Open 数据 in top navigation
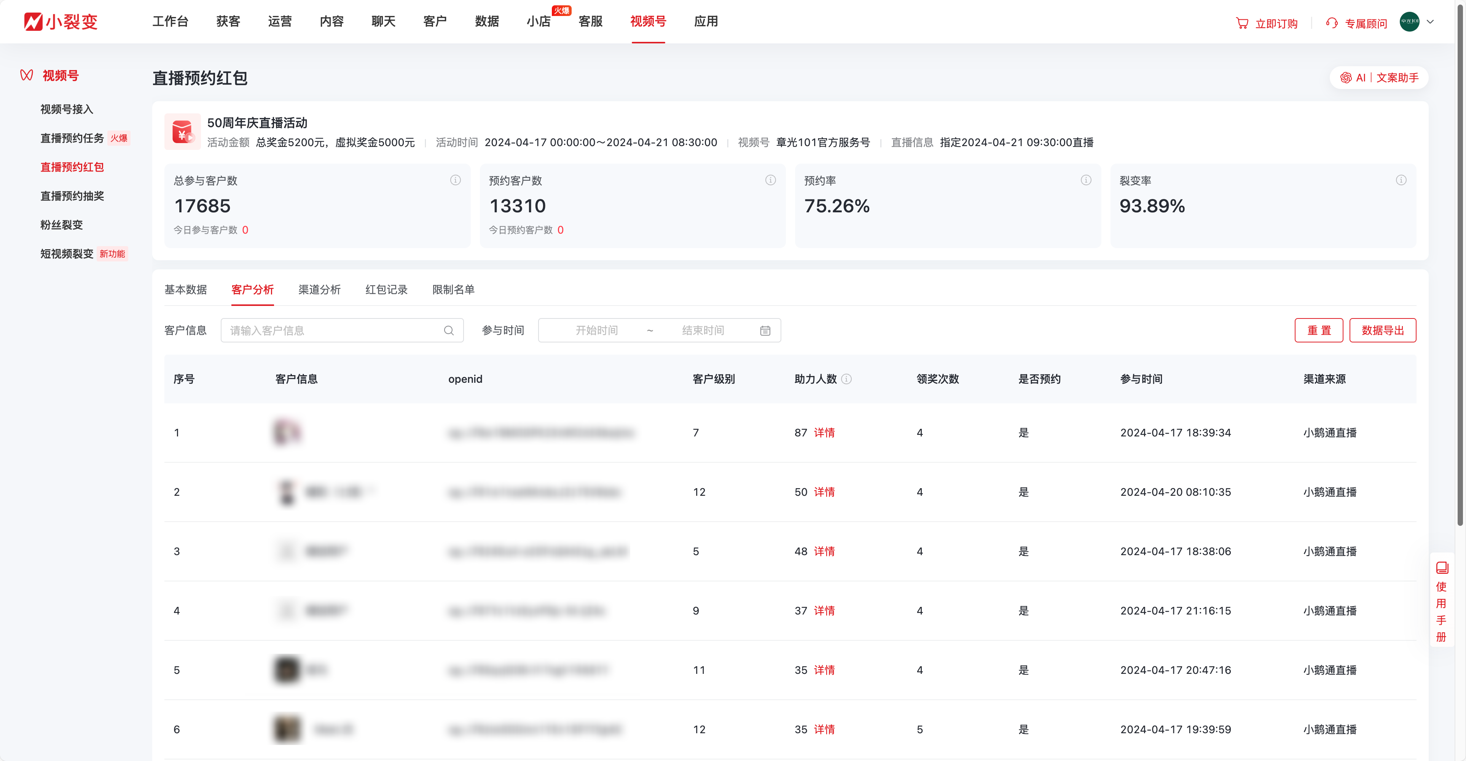The image size is (1466, 761). (x=487, y=22)
